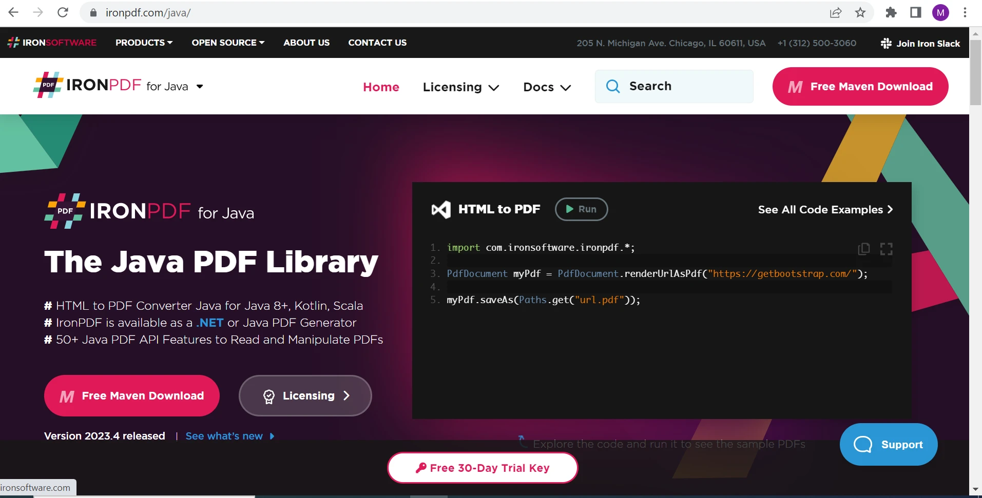The height and width of the screenshot is (498, 982).
Task: Open the hero Licensing button
Action: click(305, 395)
